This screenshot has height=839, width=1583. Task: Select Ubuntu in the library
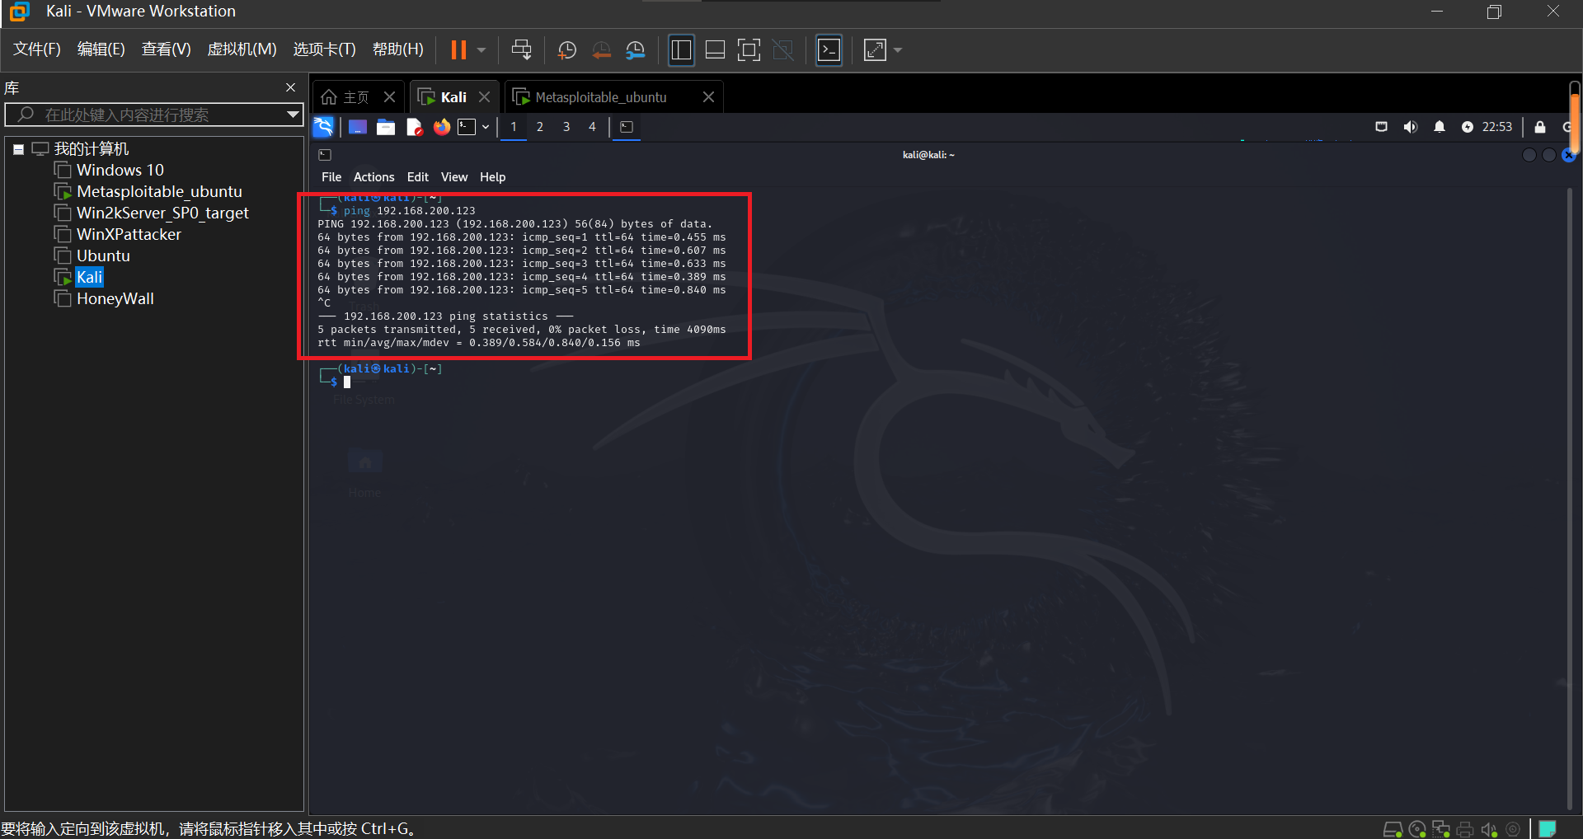coord(103,255)
